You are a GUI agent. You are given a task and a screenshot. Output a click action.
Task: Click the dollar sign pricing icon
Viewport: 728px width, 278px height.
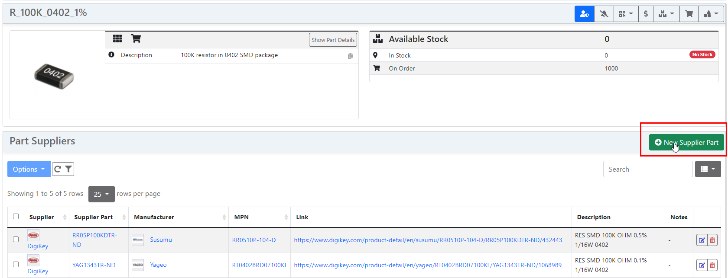click(646, 14)
